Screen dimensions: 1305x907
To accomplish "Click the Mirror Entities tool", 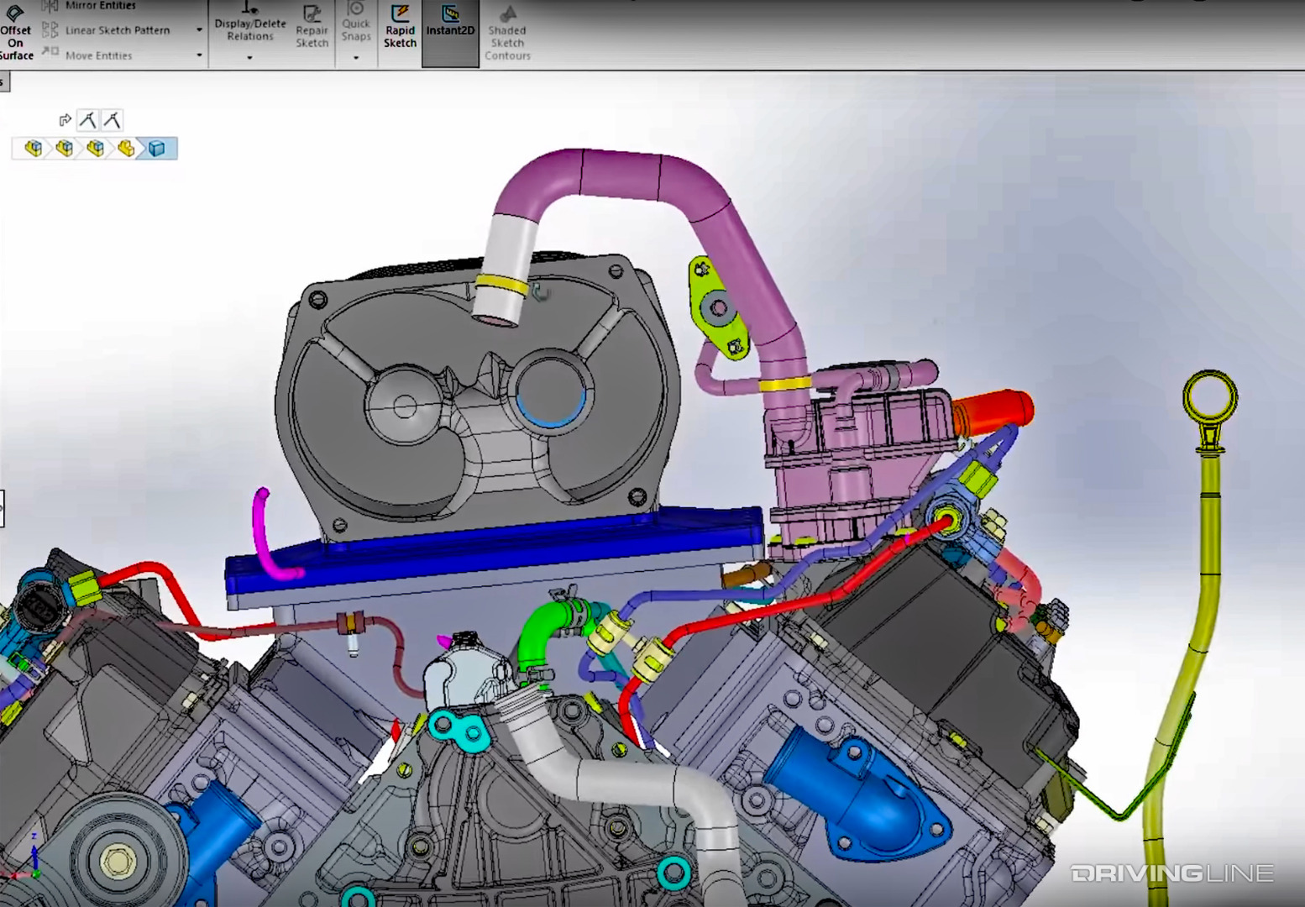I will 99,5.
